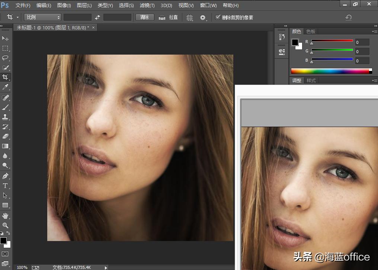Switch to the 色板 tab
378x270 pixels.
tap(311, 32)
